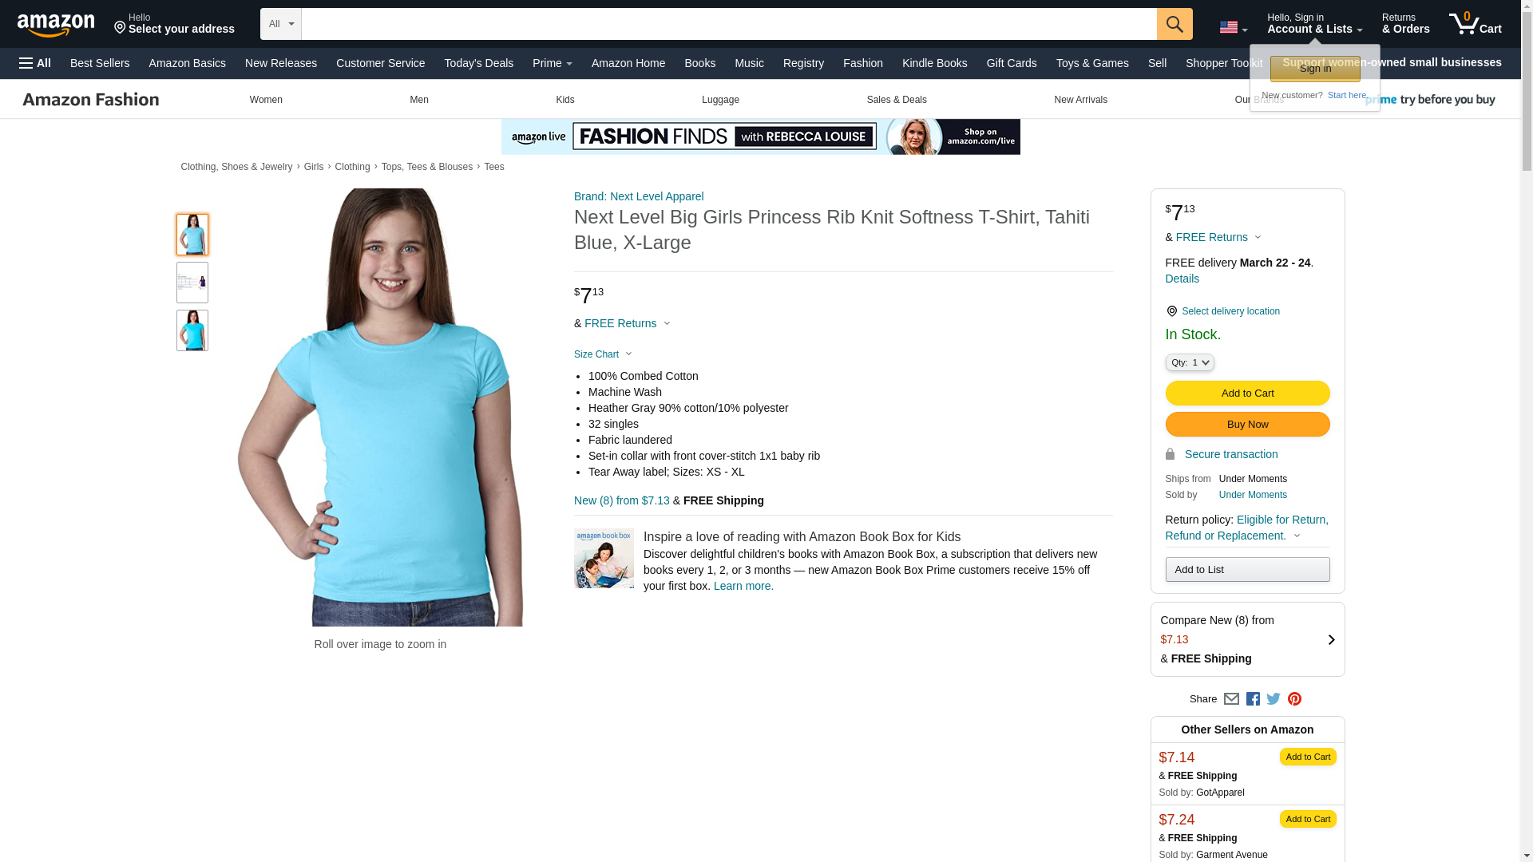This screenshot has height=862, width=1533.
Task: Click the Buy Now button
Action: pyautogui.click(x=1247, y=424)
